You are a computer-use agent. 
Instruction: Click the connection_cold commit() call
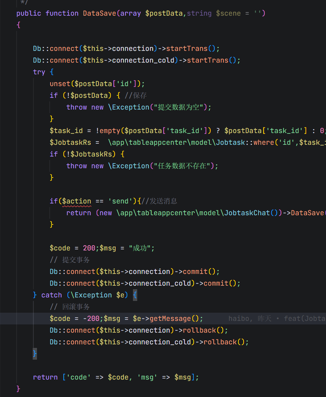pyautogui.click(x=145, y=283)
